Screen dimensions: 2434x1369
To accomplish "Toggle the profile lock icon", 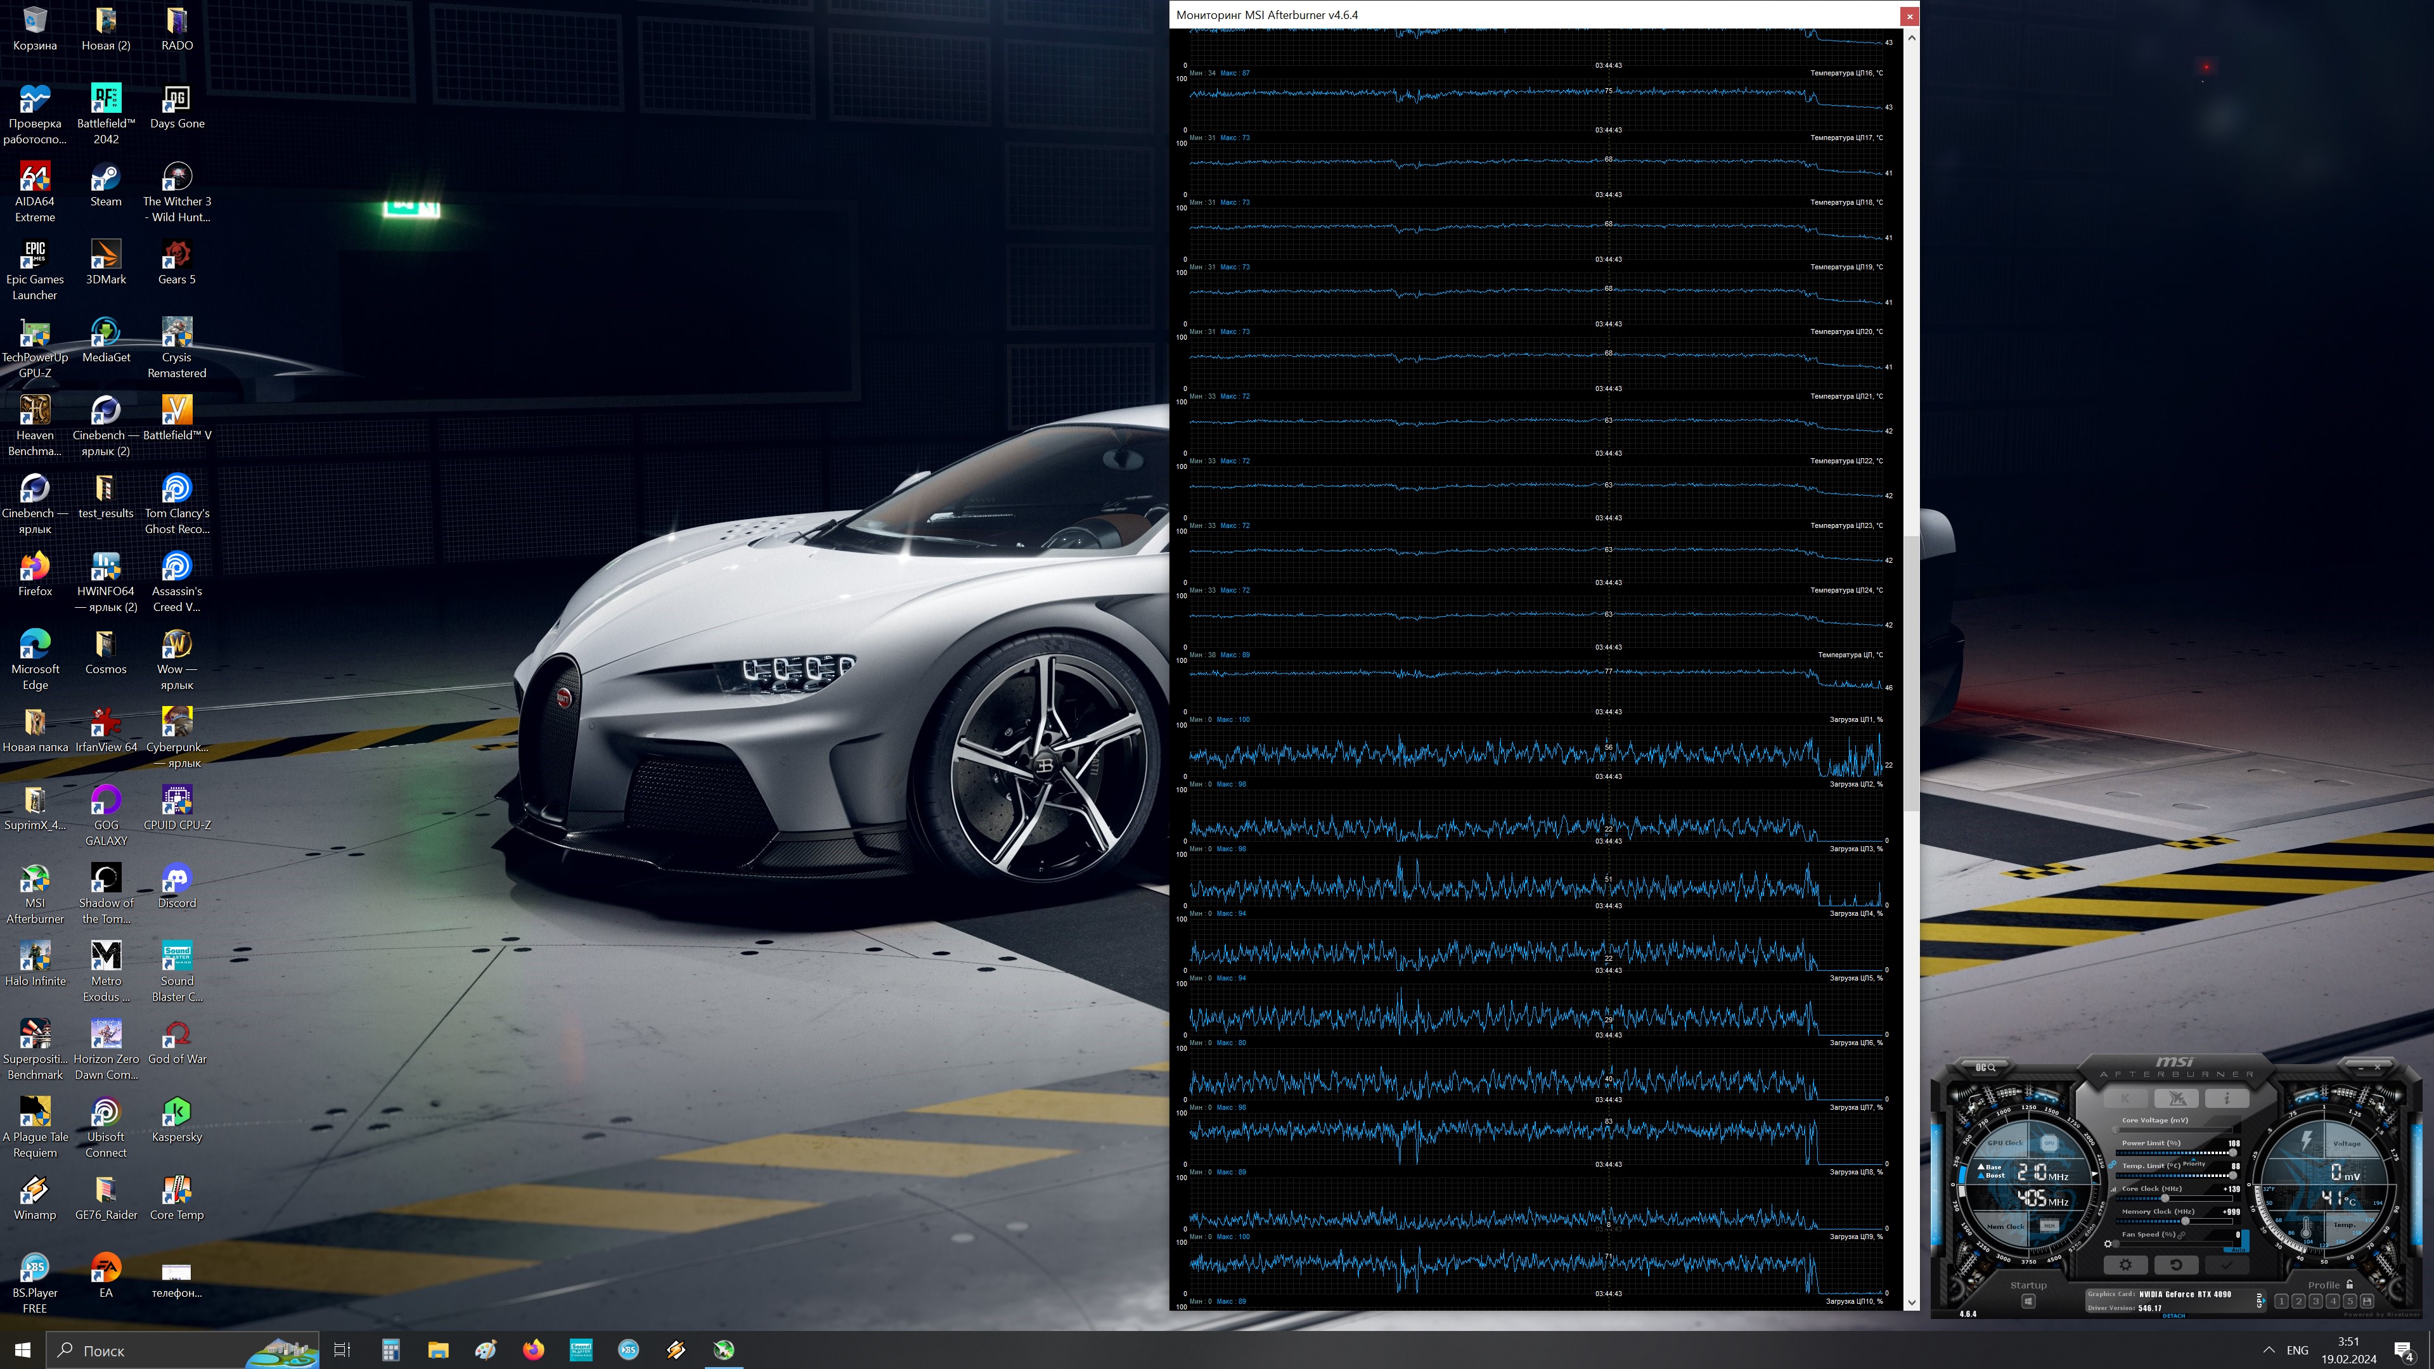I will point(2349,1284).
